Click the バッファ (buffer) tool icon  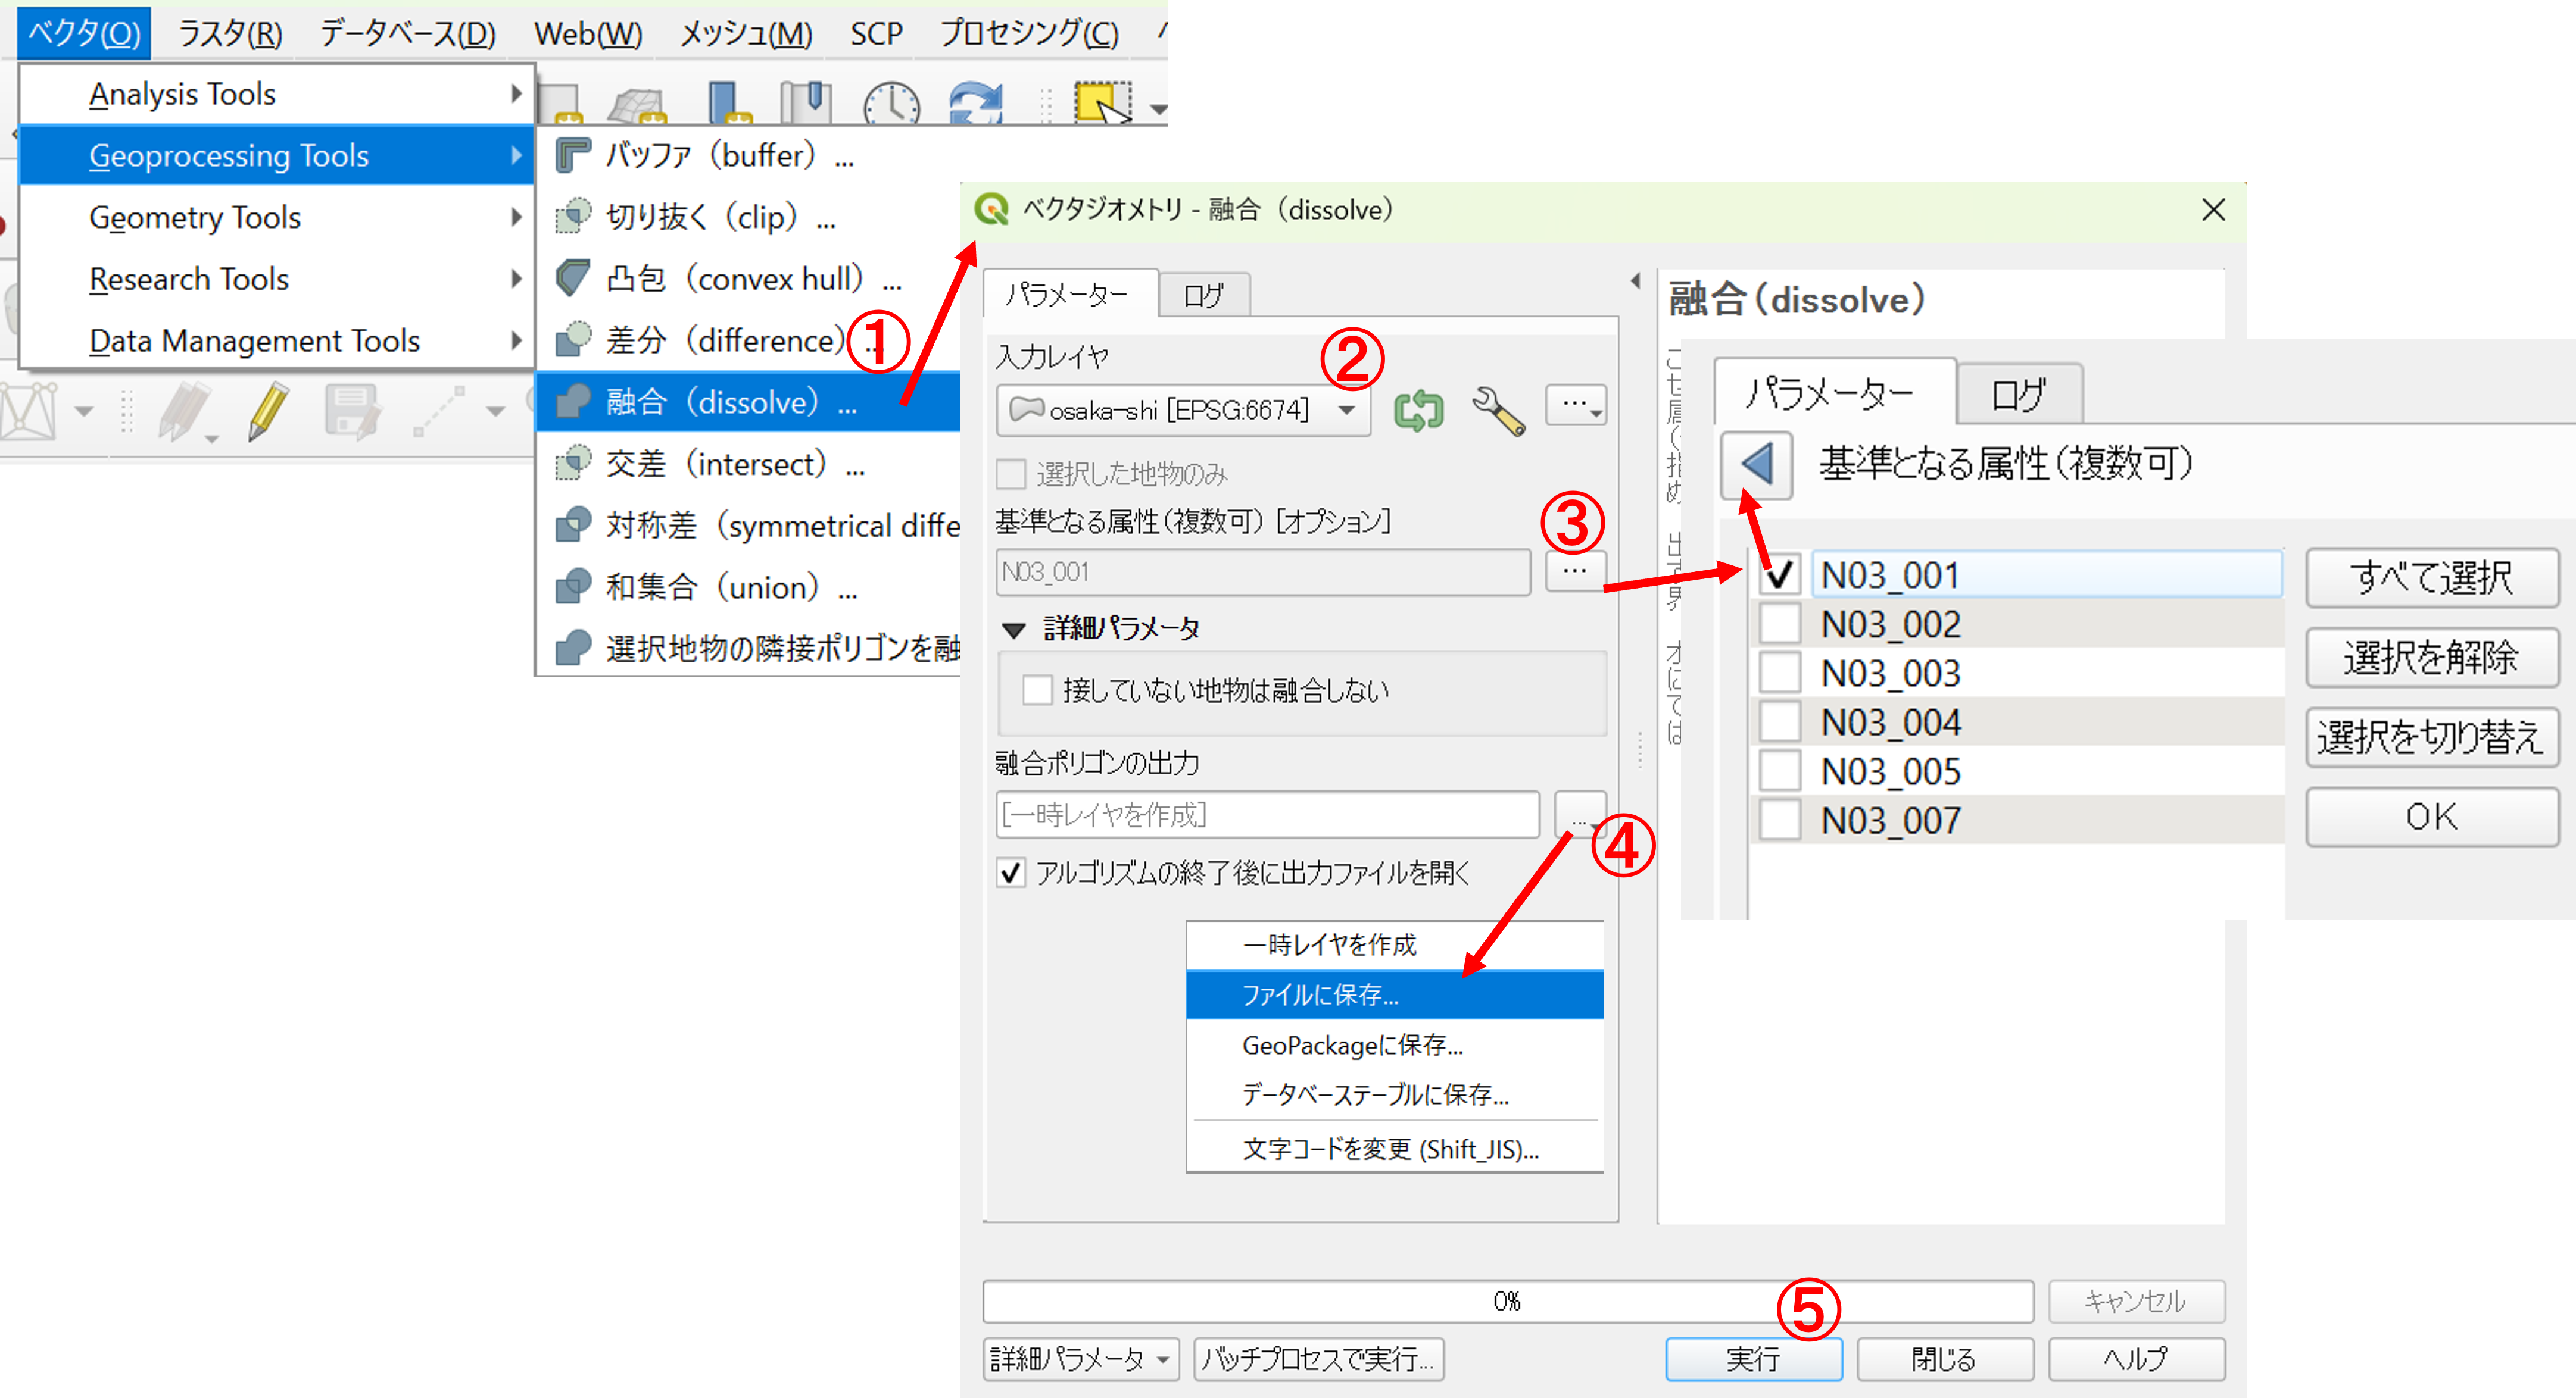pos(573,156)
